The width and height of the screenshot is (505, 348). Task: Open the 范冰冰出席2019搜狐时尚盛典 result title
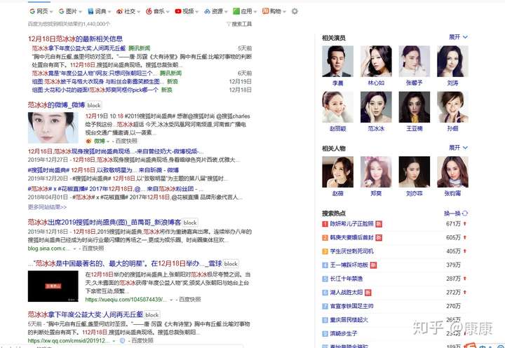pyautogui.click(x=105, y=222)
